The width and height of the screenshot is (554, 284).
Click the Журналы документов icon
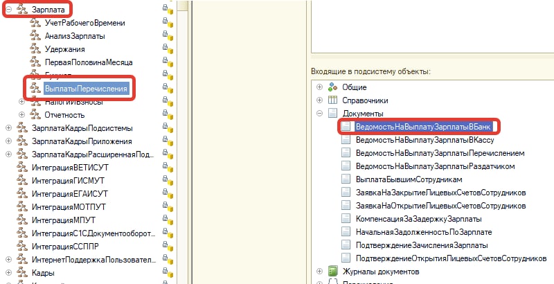(332, 272)
